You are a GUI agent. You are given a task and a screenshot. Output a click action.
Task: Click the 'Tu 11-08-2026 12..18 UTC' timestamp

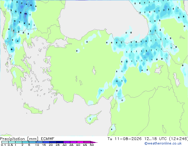tap(137, 139)
